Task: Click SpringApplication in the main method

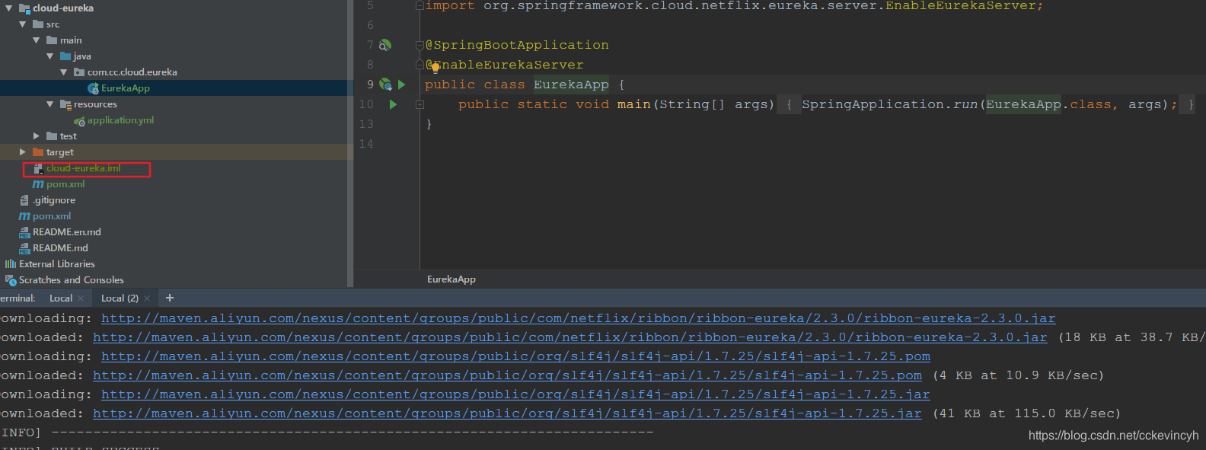Action: [873, 104]
